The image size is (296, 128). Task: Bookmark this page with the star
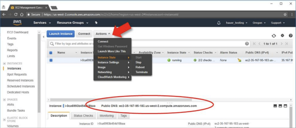285,14
